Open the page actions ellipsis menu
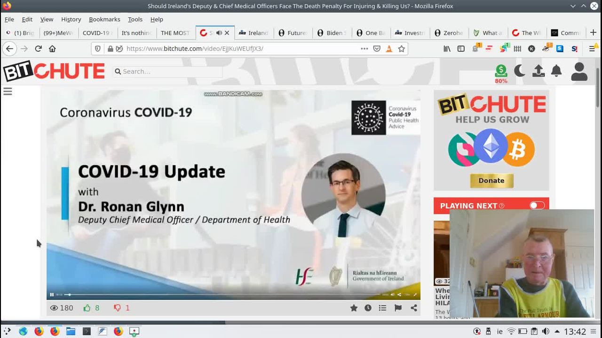 (364, 49)
